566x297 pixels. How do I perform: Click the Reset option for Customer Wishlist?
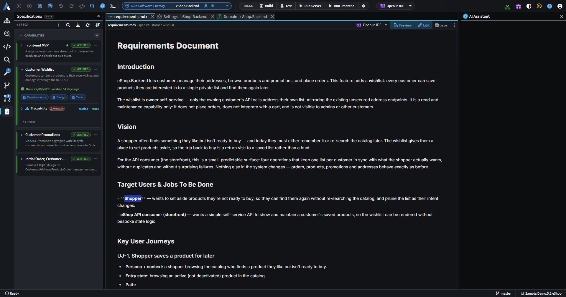29,122
